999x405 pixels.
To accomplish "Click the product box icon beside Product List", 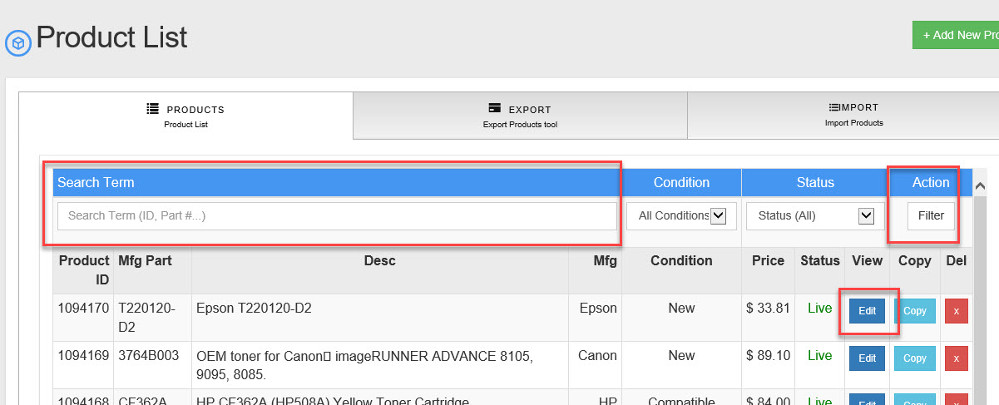I will (x=18, y=43).
